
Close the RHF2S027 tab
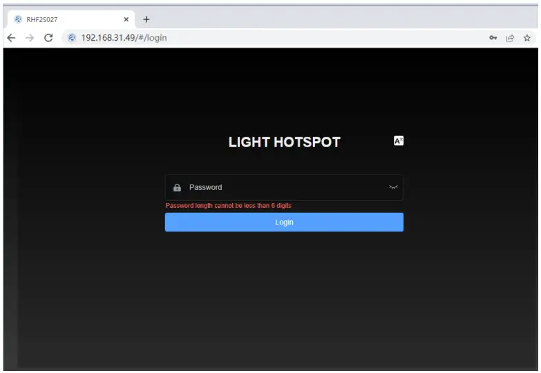click(126, 19)
